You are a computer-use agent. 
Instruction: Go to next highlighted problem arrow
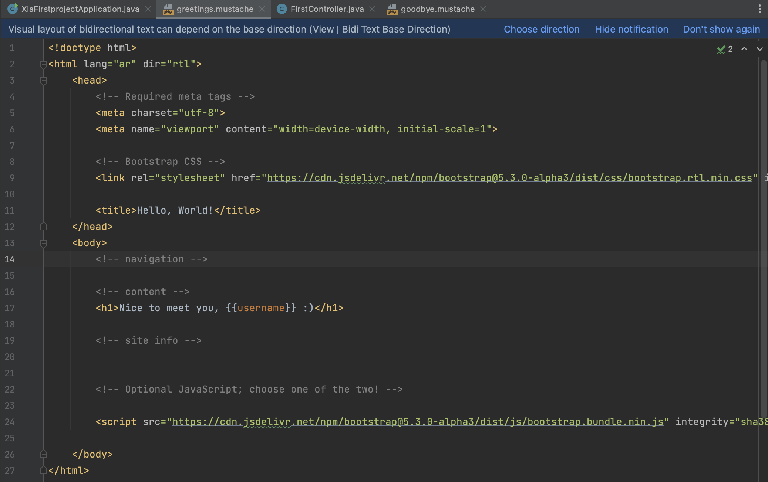759,49
